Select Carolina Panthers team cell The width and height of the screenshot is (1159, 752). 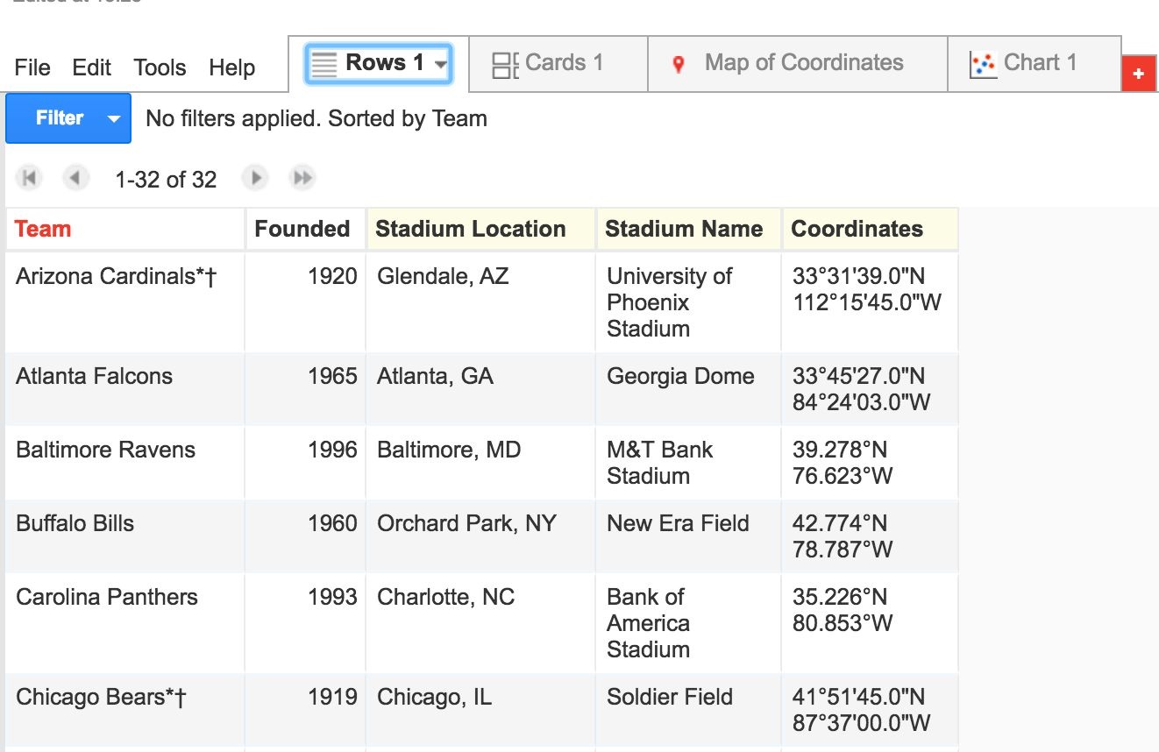point(125,623)
